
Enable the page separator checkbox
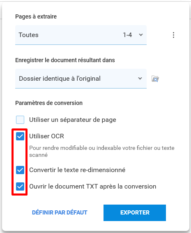pyautogui.click(x=20, y=120)
